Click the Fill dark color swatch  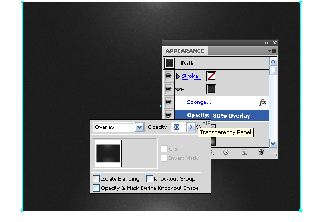pyautogui.click(x=211, y=89)
